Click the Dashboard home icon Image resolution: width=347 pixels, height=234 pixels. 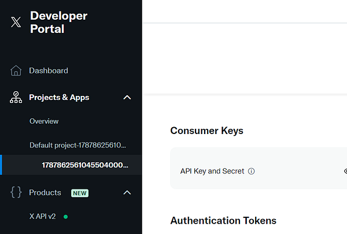coord(16,70)
